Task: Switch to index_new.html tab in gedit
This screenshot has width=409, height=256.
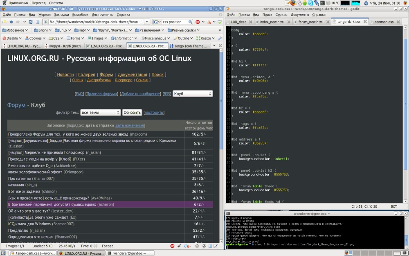Action: [272, 22]
